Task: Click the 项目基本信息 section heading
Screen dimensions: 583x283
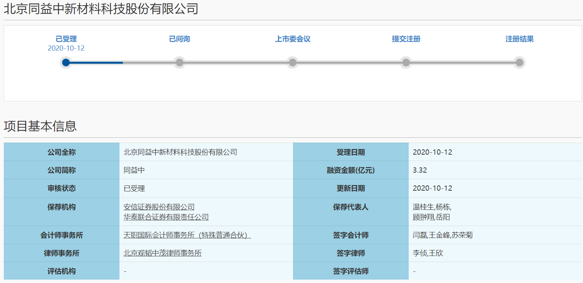Action: (x=40, y=126)
